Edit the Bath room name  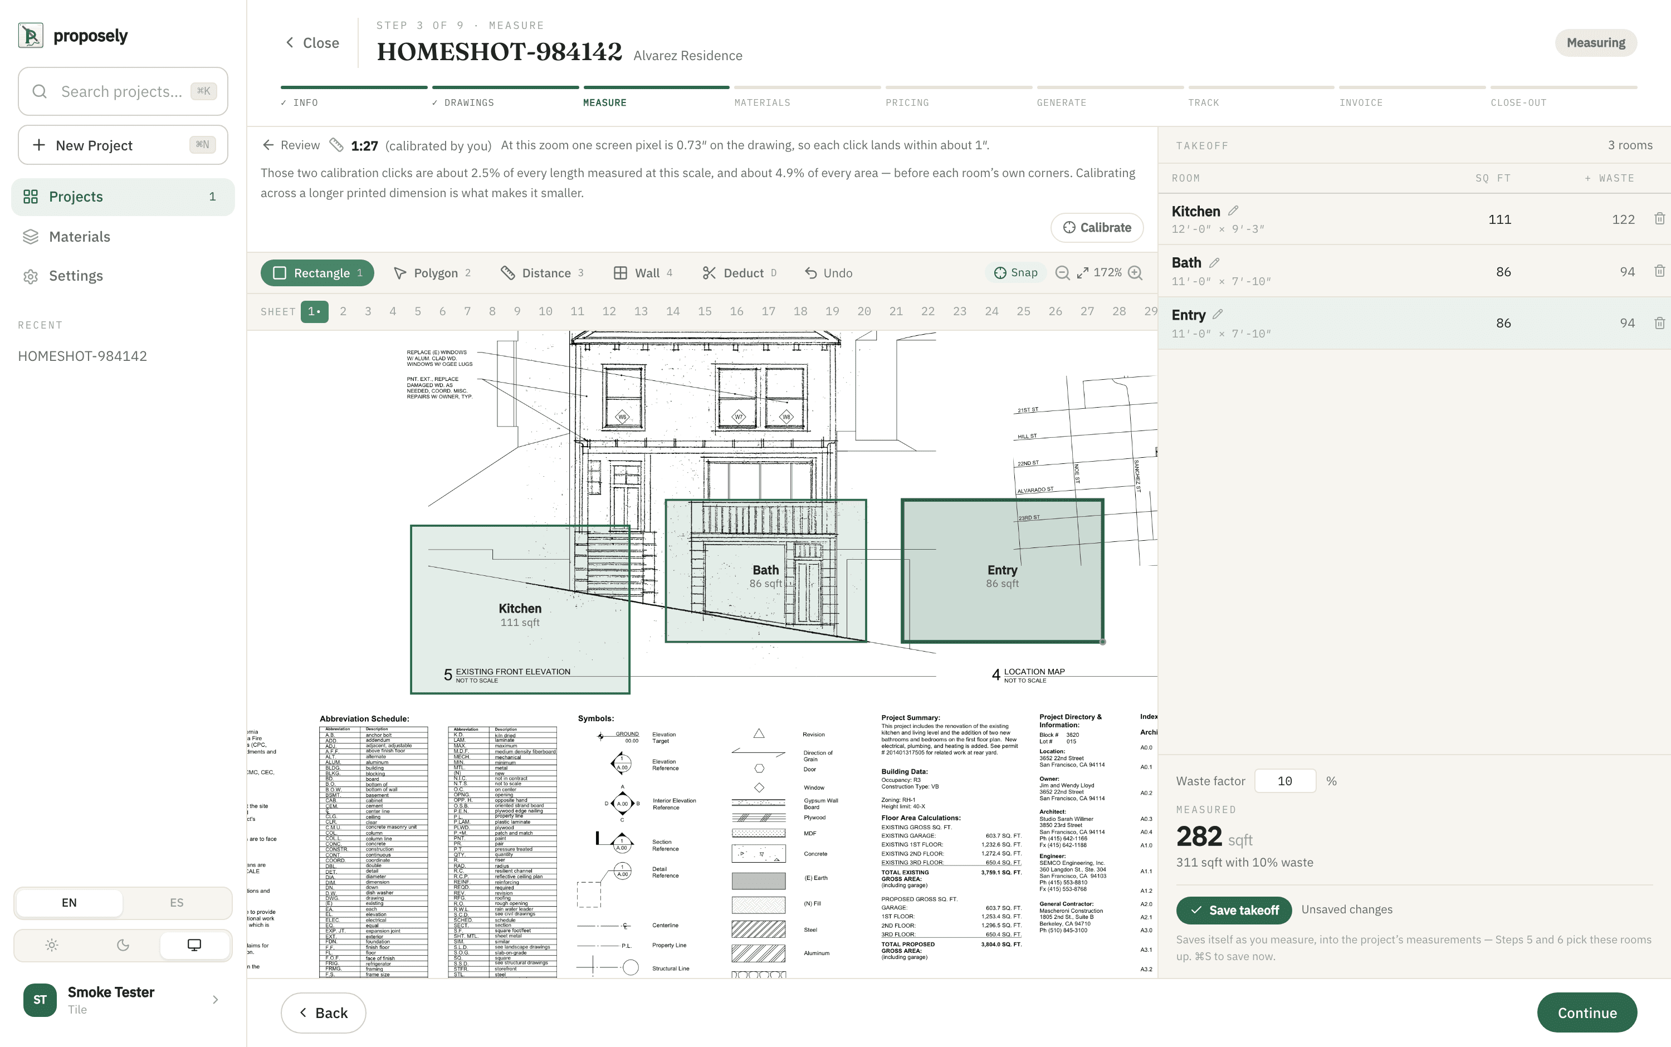pyautogui.click(x=1214, y=262)
